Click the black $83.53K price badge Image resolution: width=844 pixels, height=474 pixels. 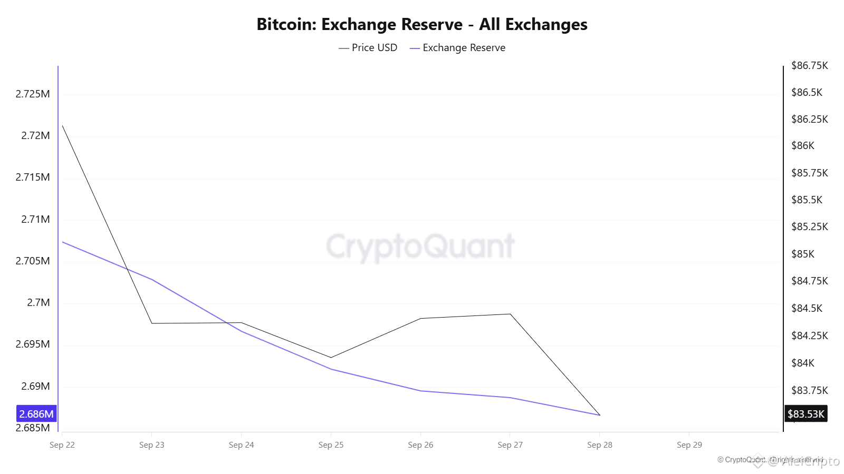805,413
